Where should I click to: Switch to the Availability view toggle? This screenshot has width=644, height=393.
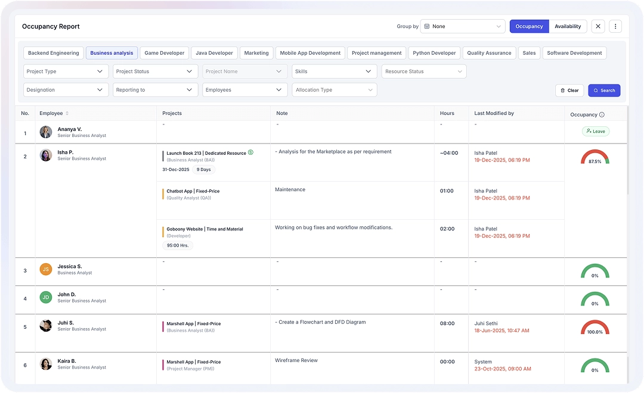coord(568,26)
